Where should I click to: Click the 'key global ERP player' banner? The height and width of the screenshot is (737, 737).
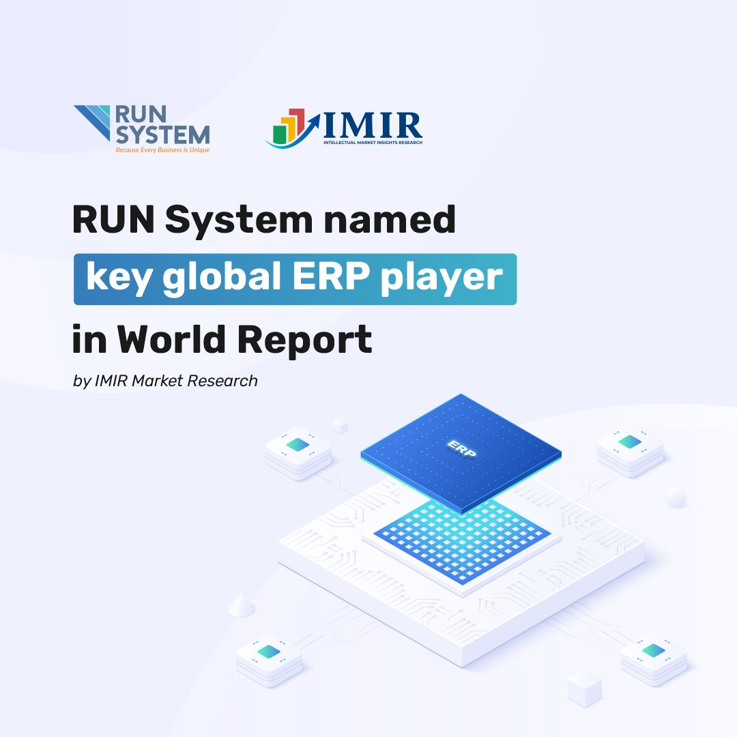pyautogui.click(x=295, y=279)
